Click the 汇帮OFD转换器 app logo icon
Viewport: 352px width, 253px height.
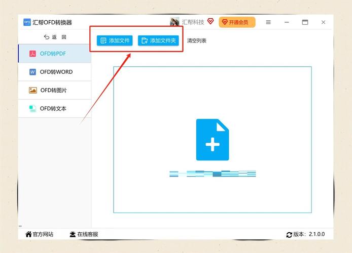[x=27, y=22]
